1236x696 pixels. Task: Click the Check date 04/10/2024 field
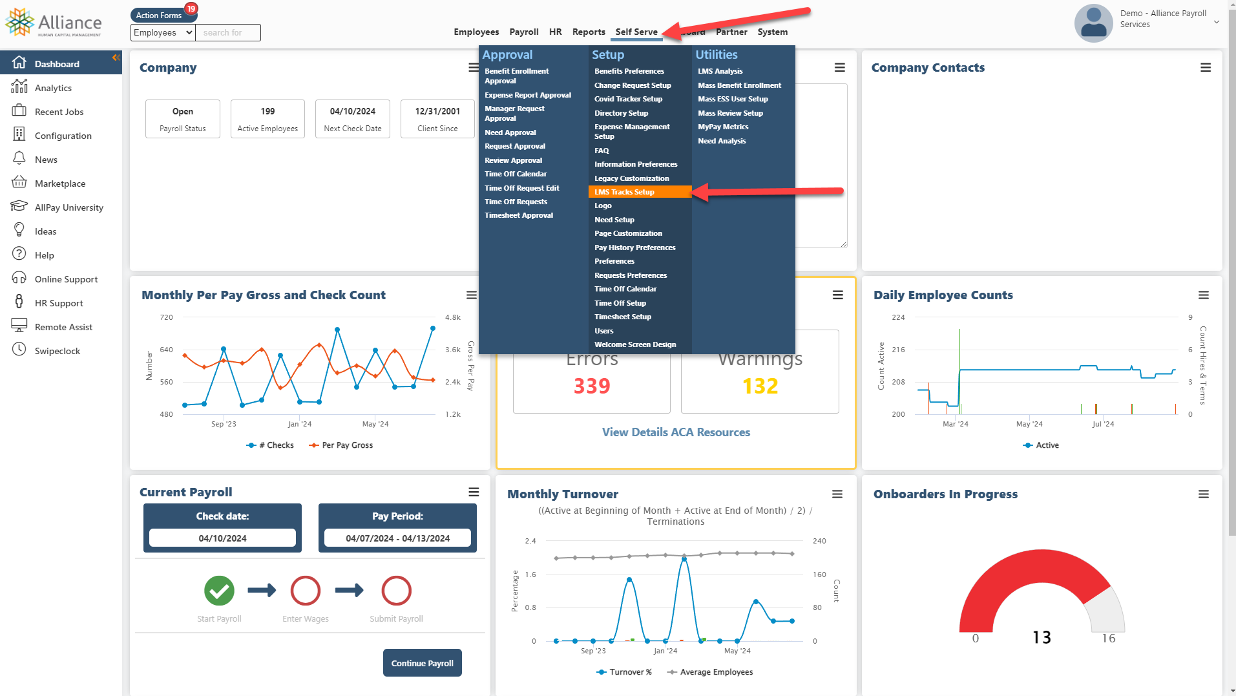pos(222,538)
